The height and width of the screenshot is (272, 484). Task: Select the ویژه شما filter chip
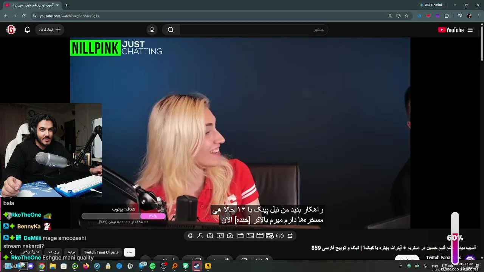click(53, 252)
